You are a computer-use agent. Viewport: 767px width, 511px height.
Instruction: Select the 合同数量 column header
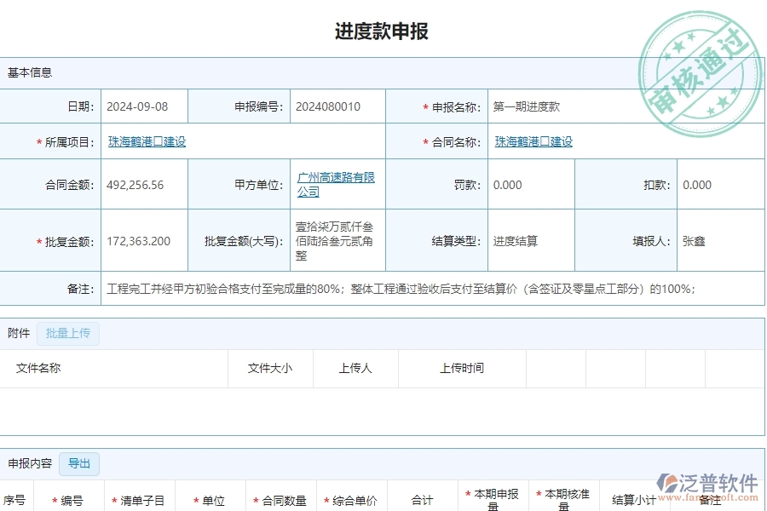[x=281, y=500]
